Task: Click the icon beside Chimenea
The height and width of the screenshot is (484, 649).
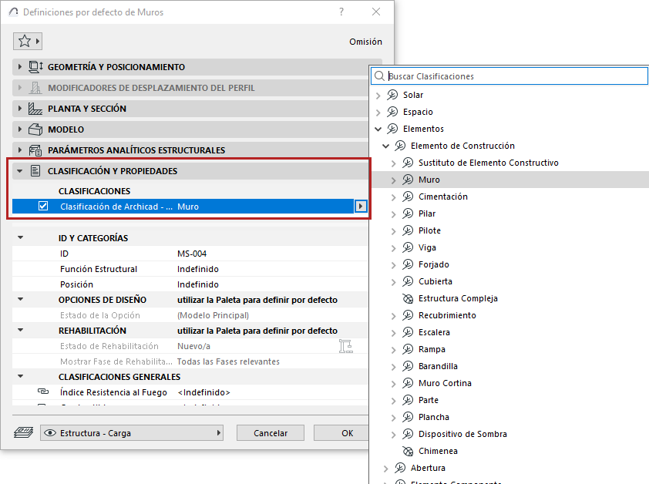Action: click(x=408, y=452)
